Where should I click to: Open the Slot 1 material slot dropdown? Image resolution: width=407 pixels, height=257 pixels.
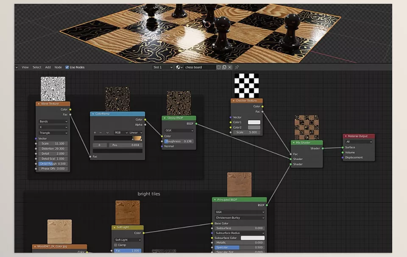(x=163, y=67)
